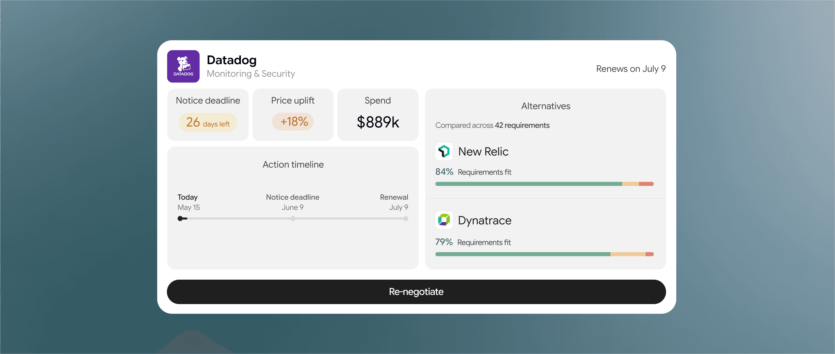Click the Action timeline heading
The width and height of the screenshot is (835, 354).
coord(293,164)
